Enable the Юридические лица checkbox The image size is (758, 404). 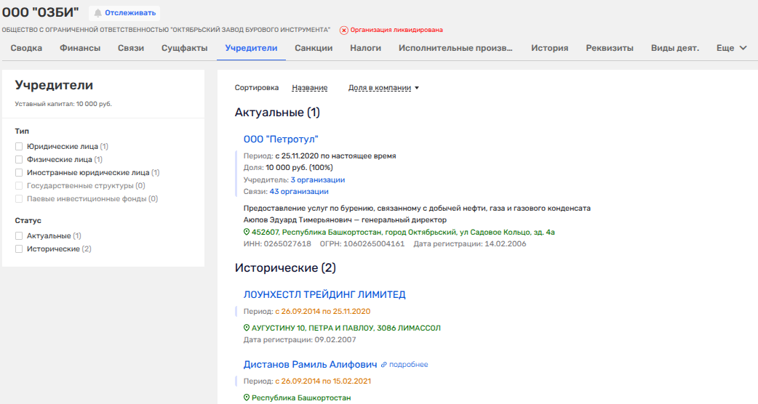pos(20,146)
